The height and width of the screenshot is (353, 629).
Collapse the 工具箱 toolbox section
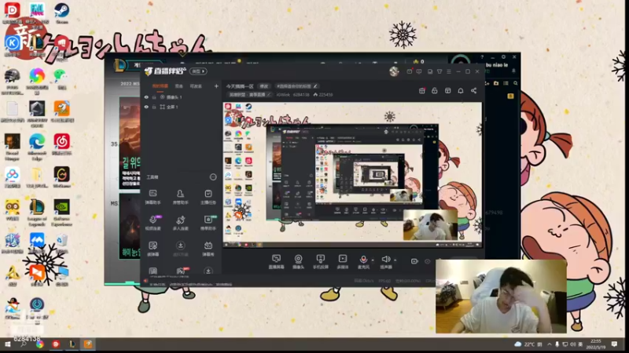point(213,177)
